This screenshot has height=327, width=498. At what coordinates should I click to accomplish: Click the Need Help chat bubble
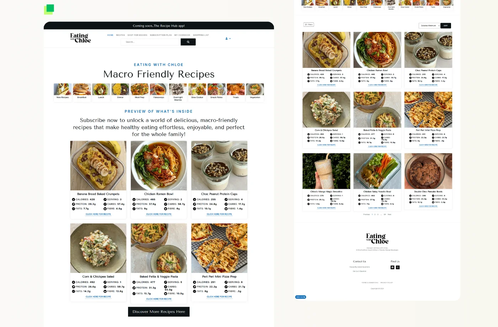(x=301, y=297)
